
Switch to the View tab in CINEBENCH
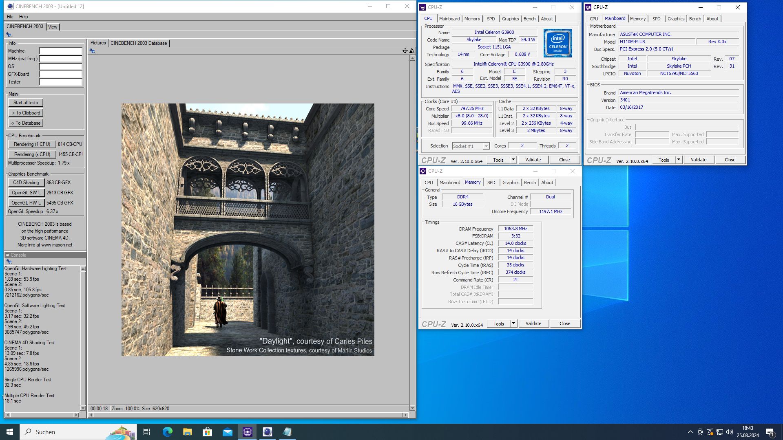tap(53, 27)
